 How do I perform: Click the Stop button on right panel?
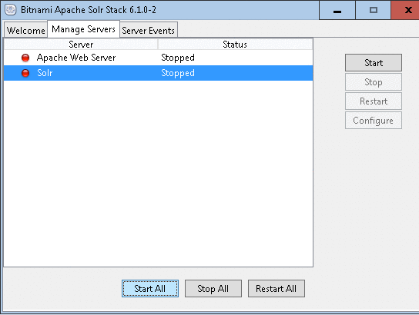tap(374, 81)
